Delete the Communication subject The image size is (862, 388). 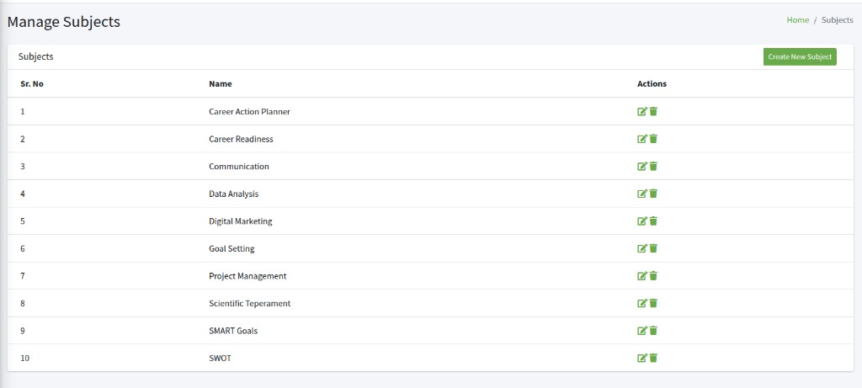[x=653, y=167]
